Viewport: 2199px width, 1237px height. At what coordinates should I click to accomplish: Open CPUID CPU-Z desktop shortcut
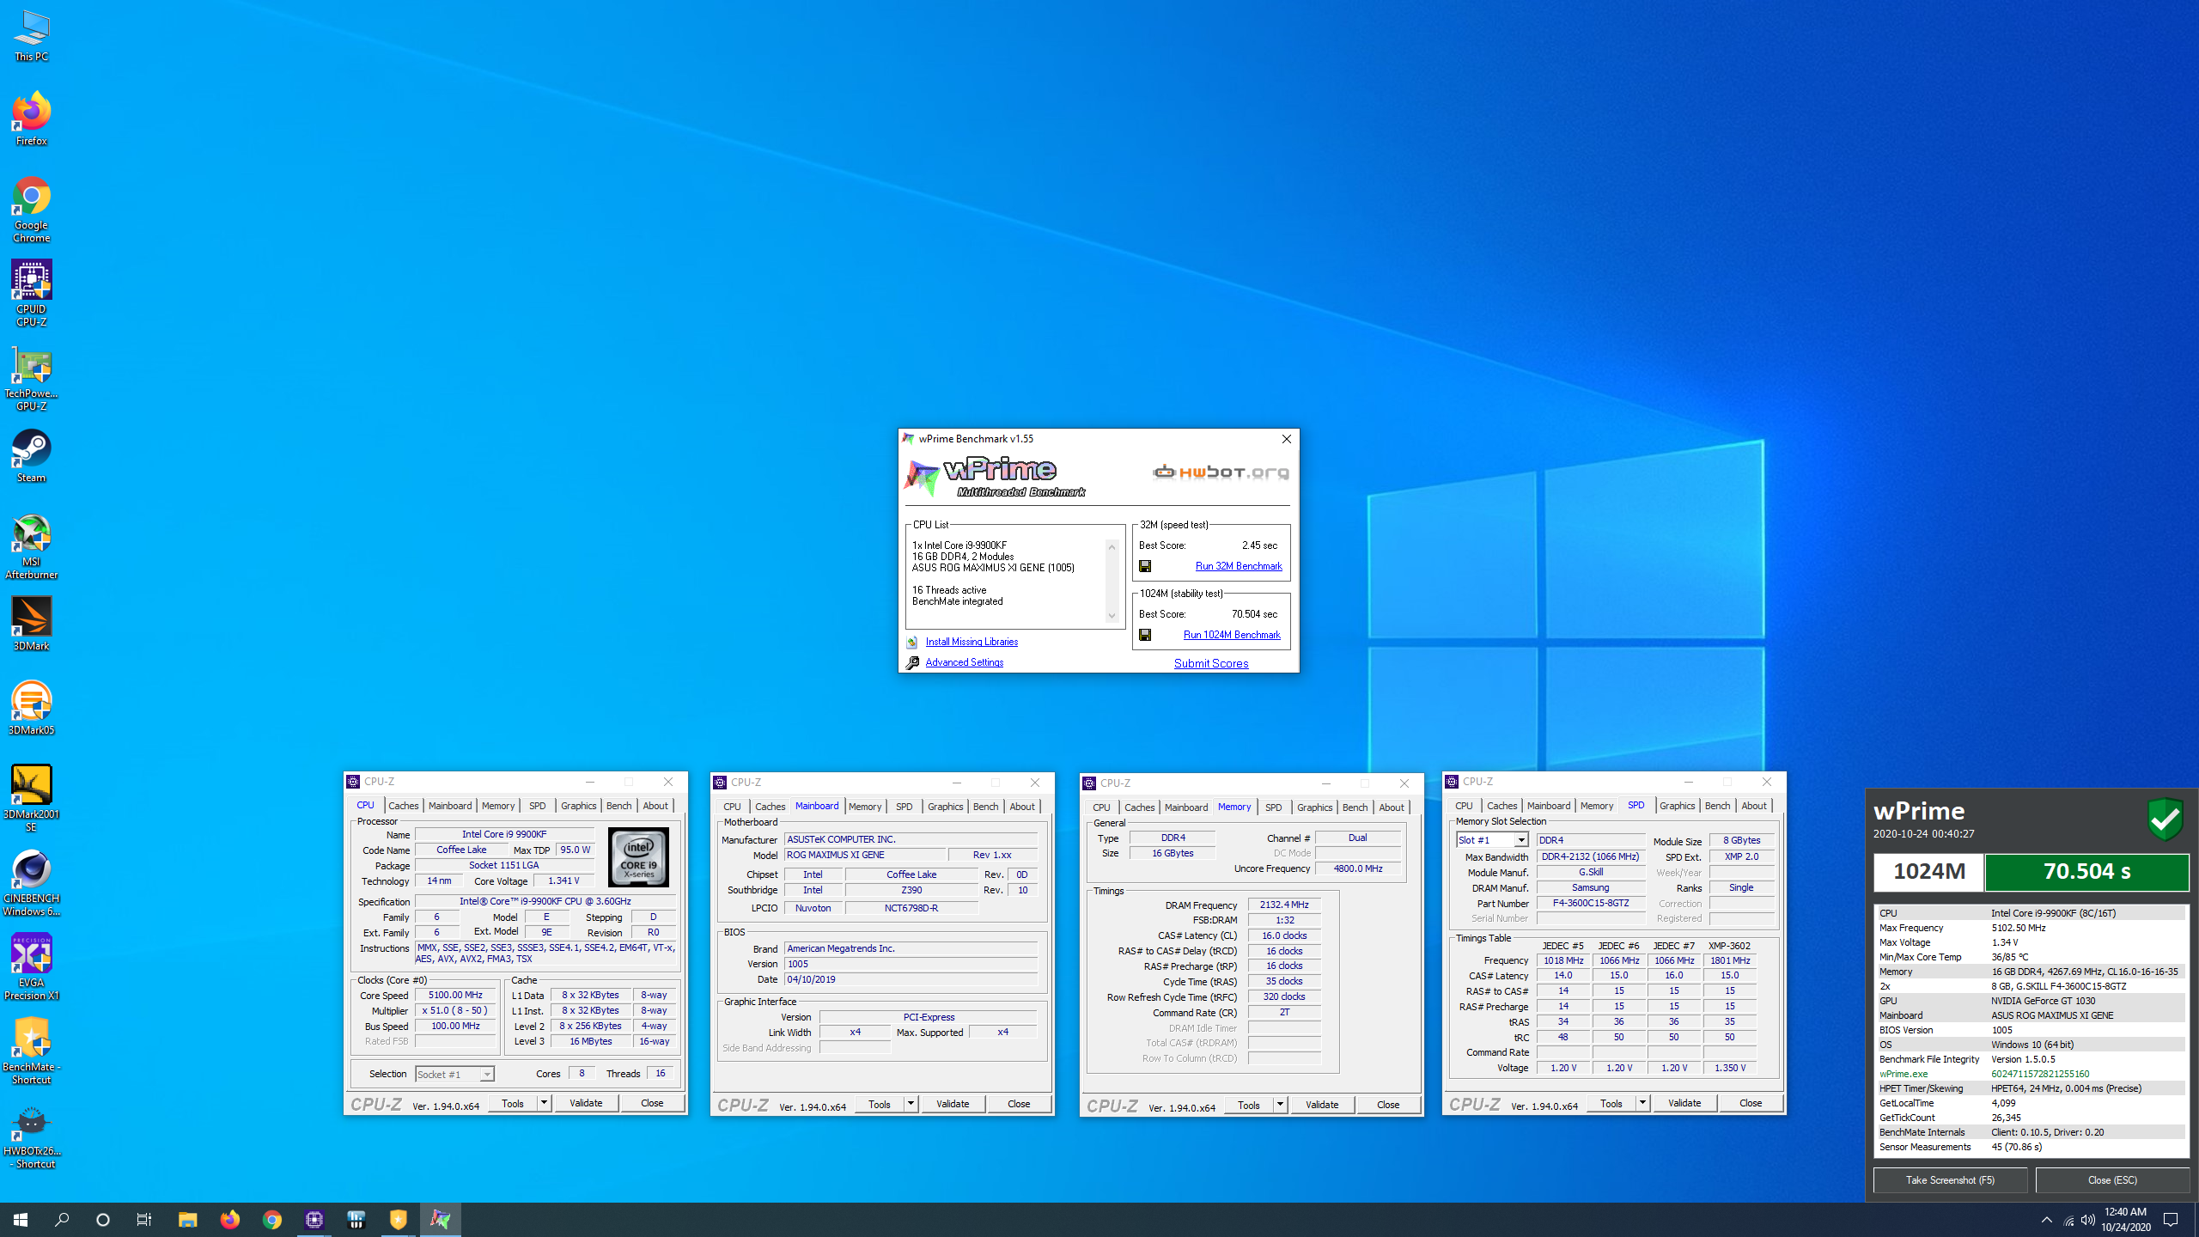tap(31, 294)
